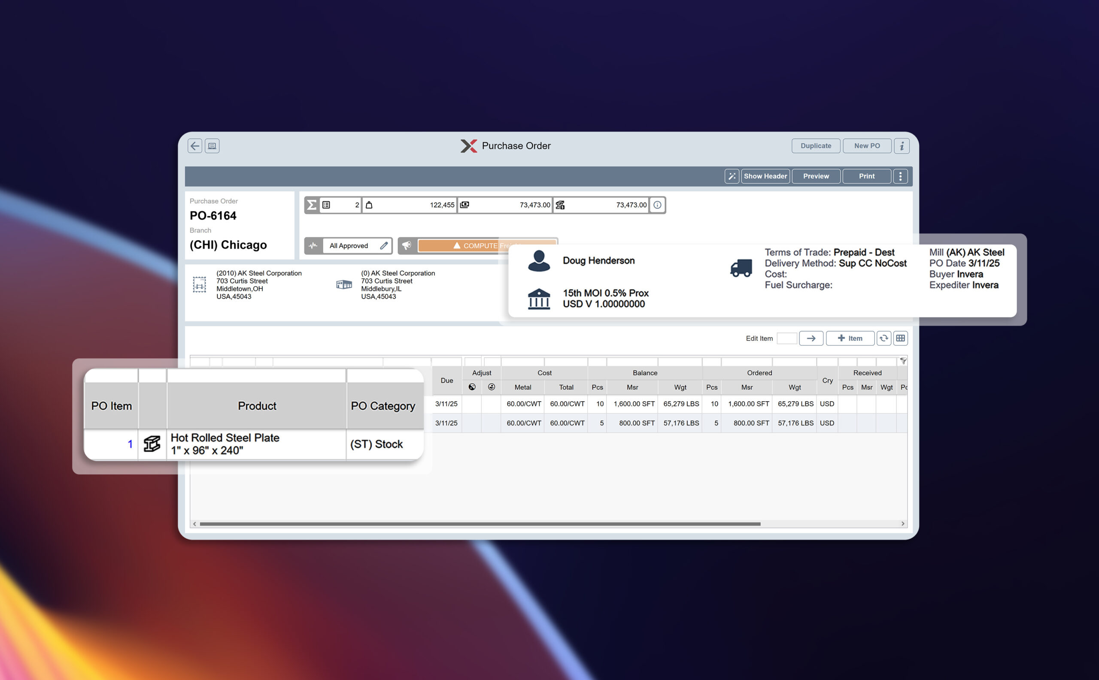Select the 57,176 LBS ordered weight cell
The height and width of the screenshot is (680, 1099).
tap(795, 423)
